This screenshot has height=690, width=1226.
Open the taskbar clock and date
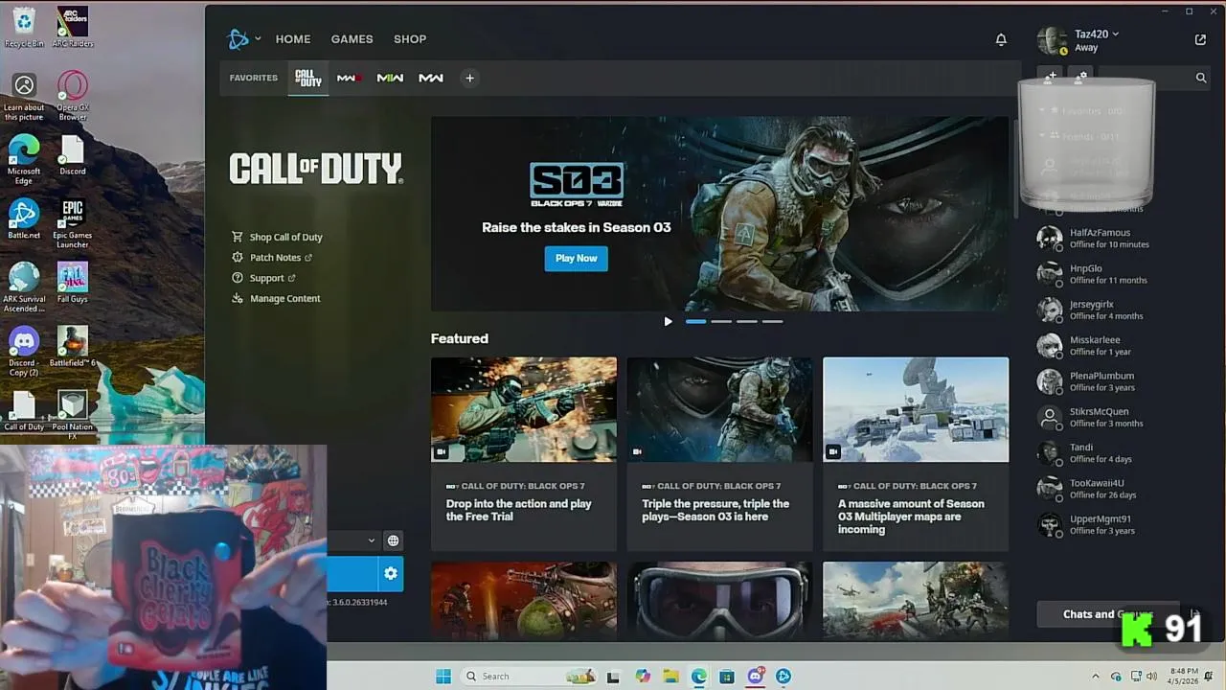(1184, 676)
